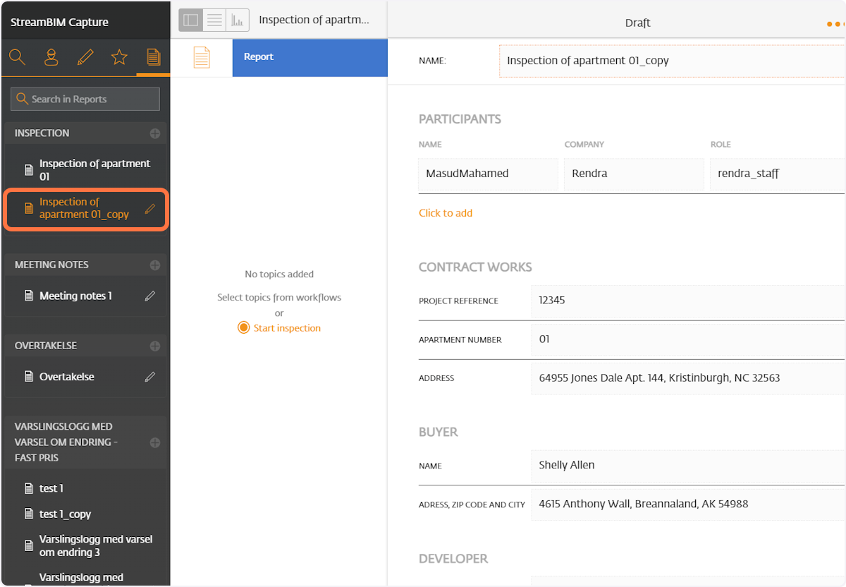Open the search magnifier tab in sidebar
The image size is (846, 587).
(18, 57)
